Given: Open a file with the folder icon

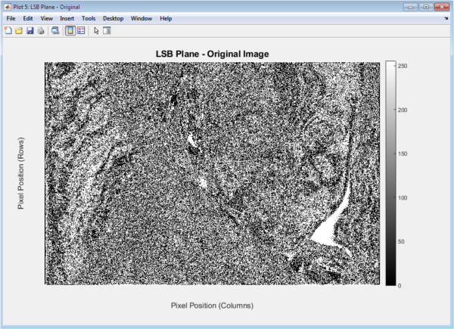Looking at the screenshot, I should click(x=19, y=30).
